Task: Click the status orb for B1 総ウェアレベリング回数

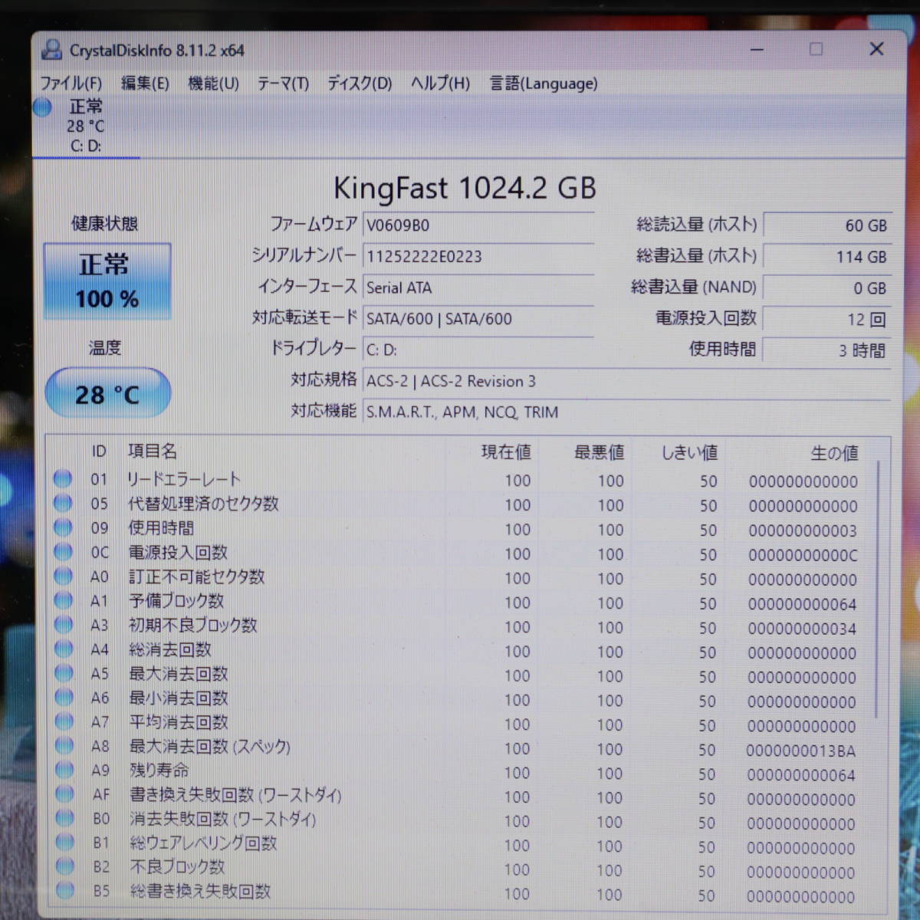Action: 65,843
